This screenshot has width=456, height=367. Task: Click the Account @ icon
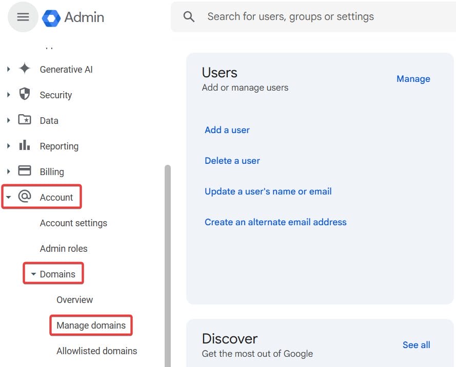point(25,197)
